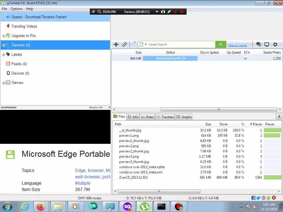Open the Windows Start button

(x=7, y=206)
